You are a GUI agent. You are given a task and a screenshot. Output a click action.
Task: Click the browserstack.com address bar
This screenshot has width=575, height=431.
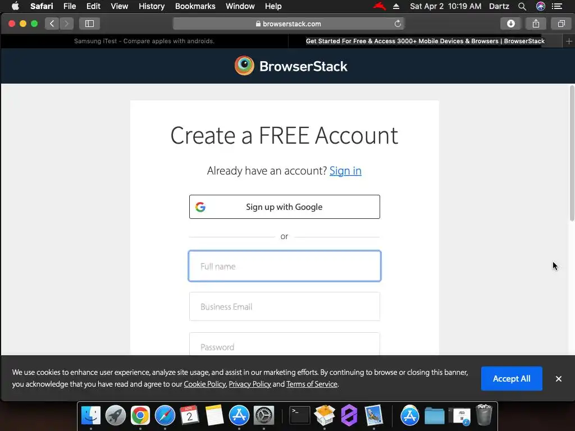coord(289,24)
